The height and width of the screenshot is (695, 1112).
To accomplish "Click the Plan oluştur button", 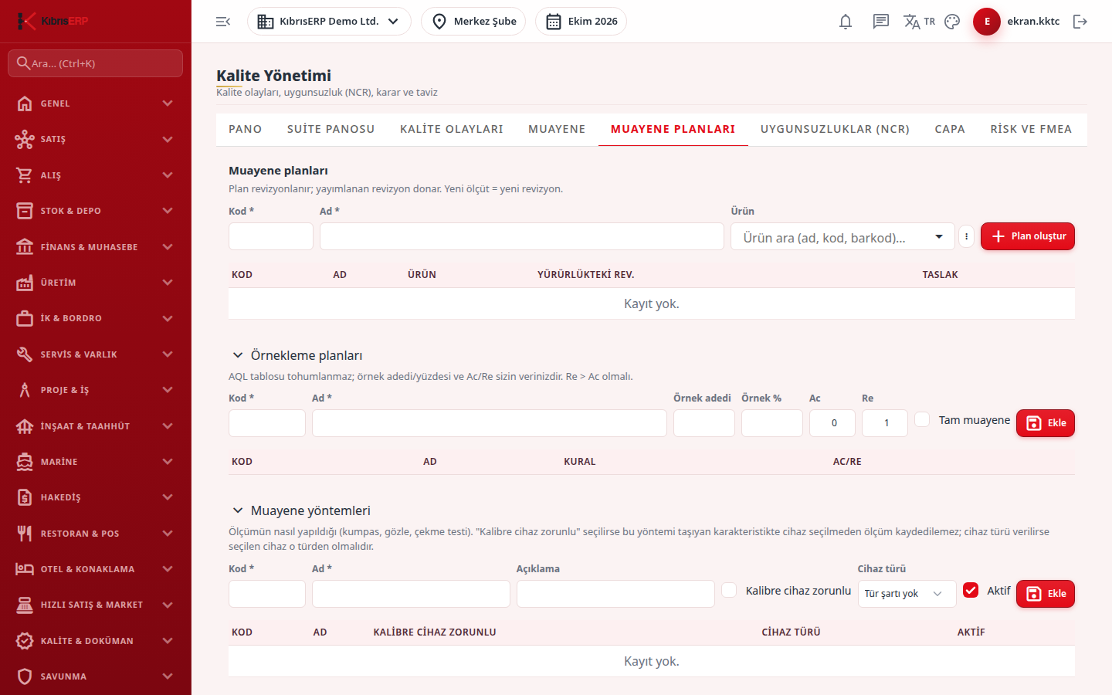I will [x=1028, y=236].
